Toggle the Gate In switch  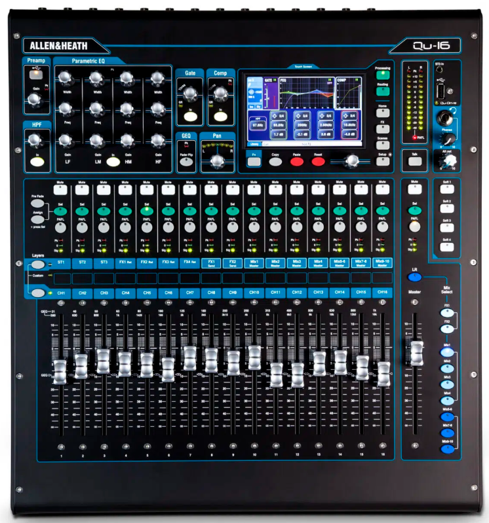point(190,117)
